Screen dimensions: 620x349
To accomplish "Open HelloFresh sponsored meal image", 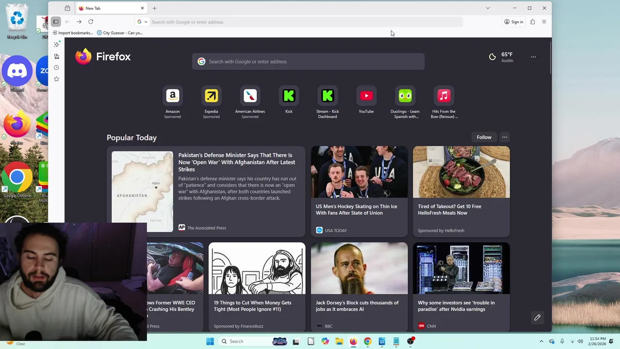I will (x=461, y=172).
